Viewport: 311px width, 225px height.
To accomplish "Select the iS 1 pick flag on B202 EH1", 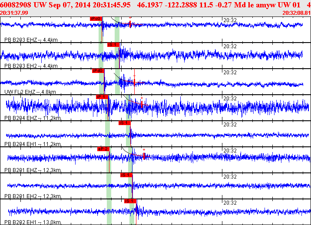I will click(130, 201).
